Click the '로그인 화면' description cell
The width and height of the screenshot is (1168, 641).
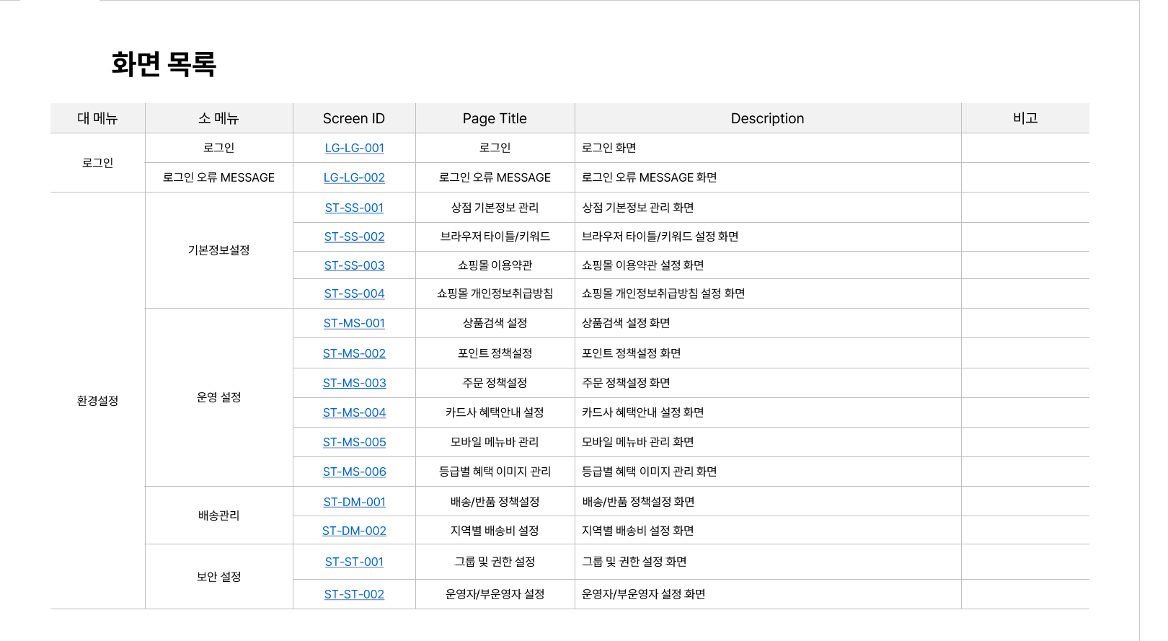click(x=768, y=148)
